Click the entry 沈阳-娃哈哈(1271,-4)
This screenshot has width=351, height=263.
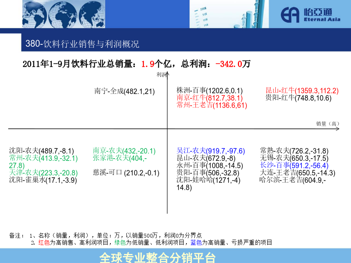tap(208, 180)
